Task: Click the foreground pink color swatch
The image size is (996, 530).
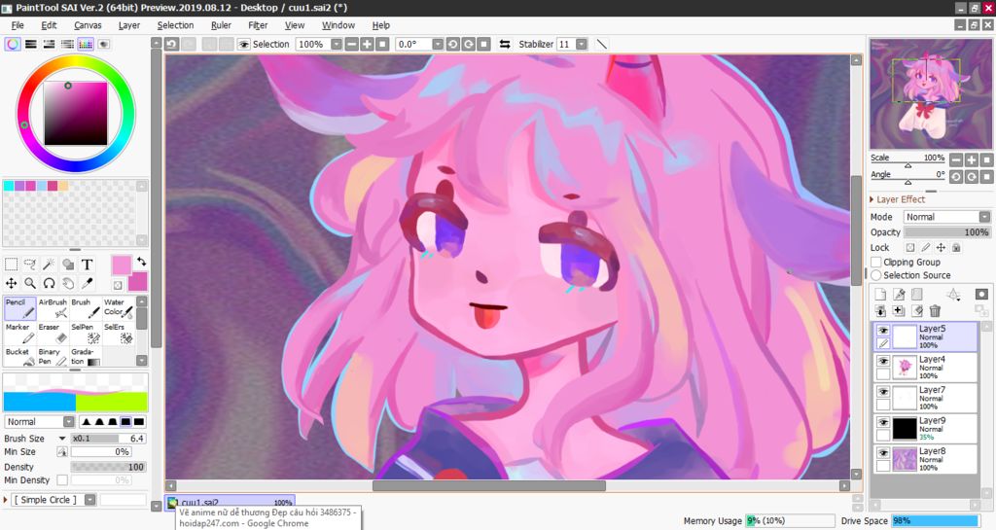Action: click(122, 265)
